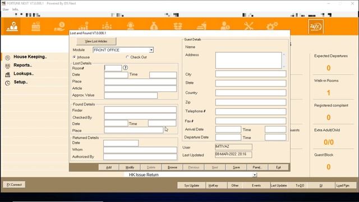Screen dimensions: 359x202
Task: Click the Extra Adult/Child value 0/0
Action: (x=329, y=142)
